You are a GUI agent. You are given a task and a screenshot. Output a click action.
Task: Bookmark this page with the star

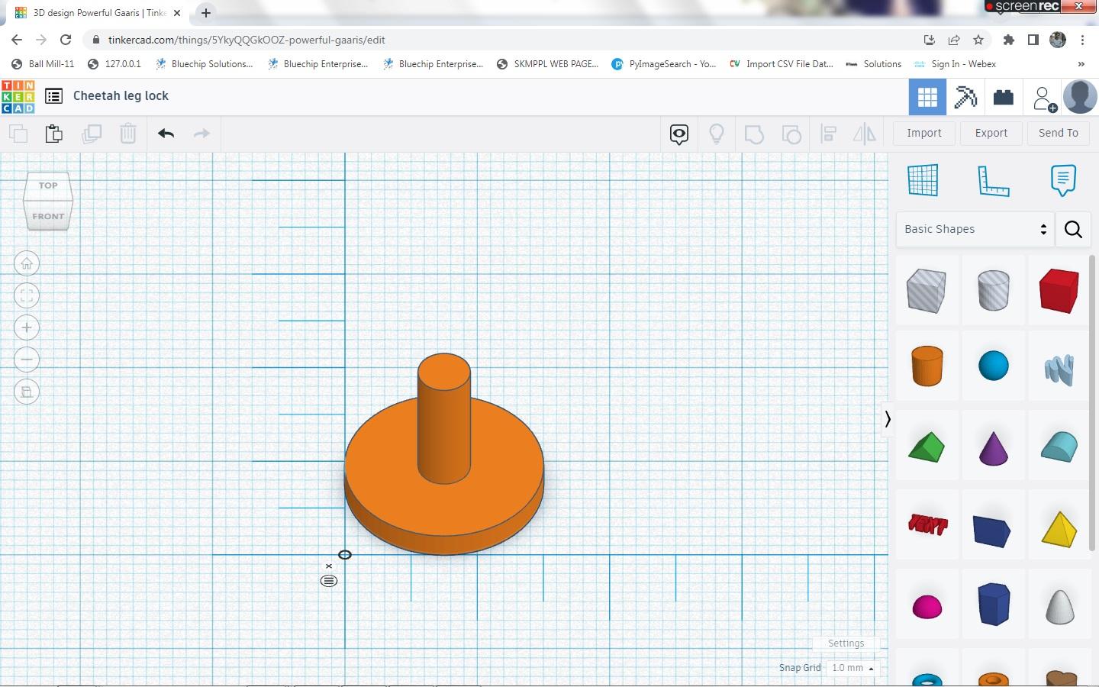[x=978, y=40]
